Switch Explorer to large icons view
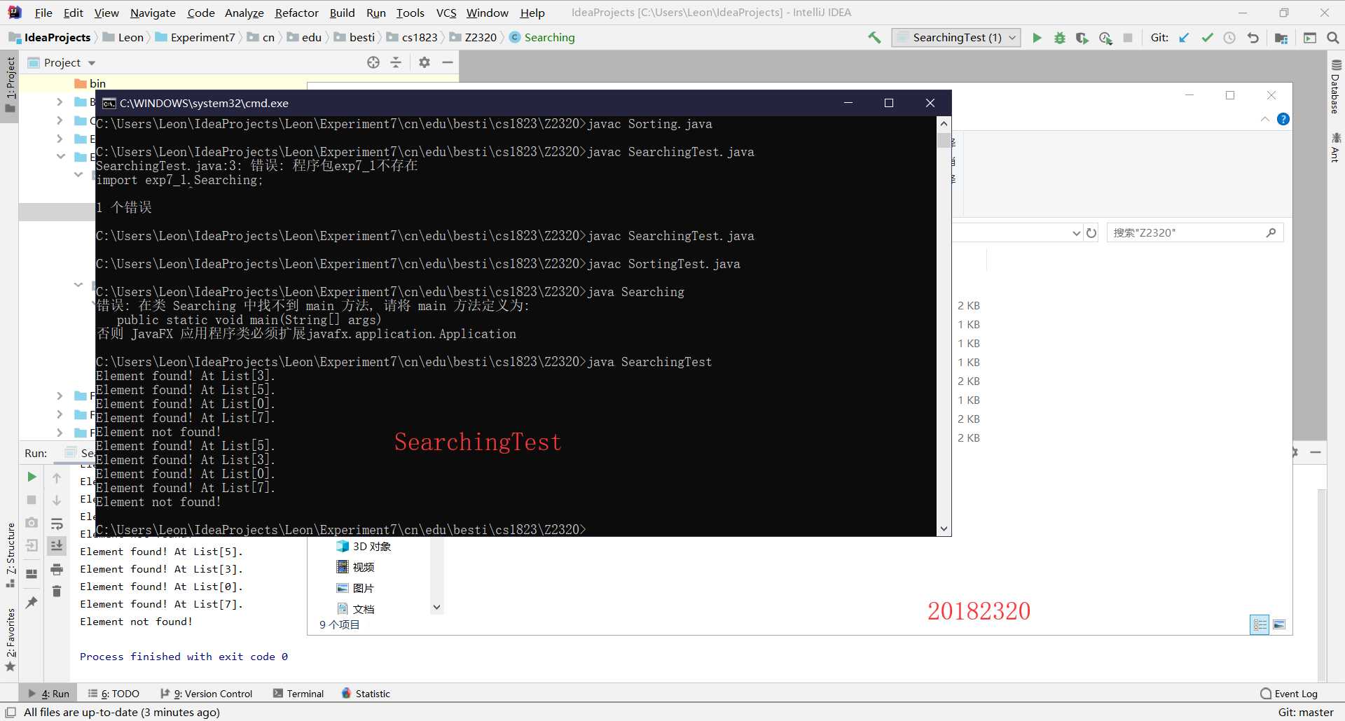 tap(1279, 624)
